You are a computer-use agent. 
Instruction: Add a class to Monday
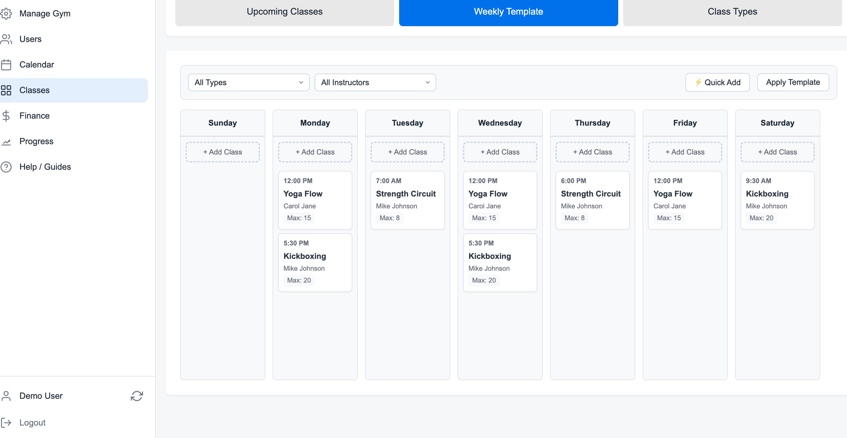coord(315,152)
